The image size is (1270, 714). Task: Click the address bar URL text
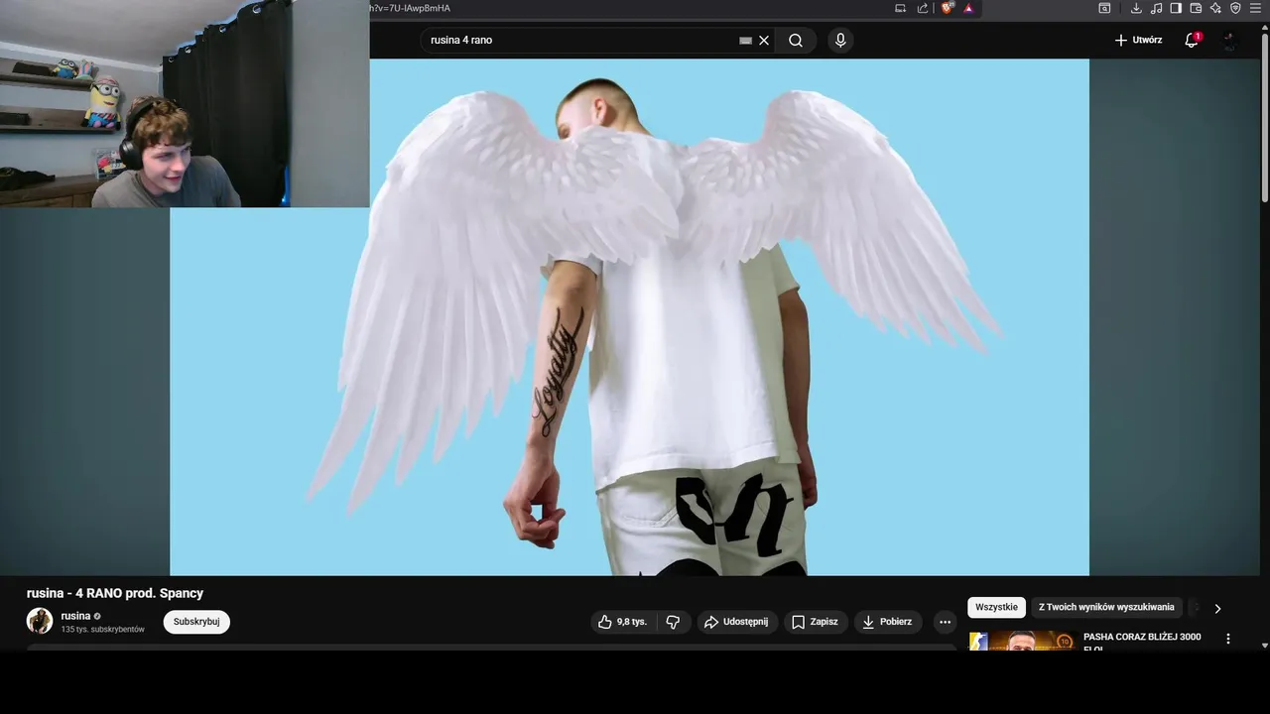coord(411,8)
